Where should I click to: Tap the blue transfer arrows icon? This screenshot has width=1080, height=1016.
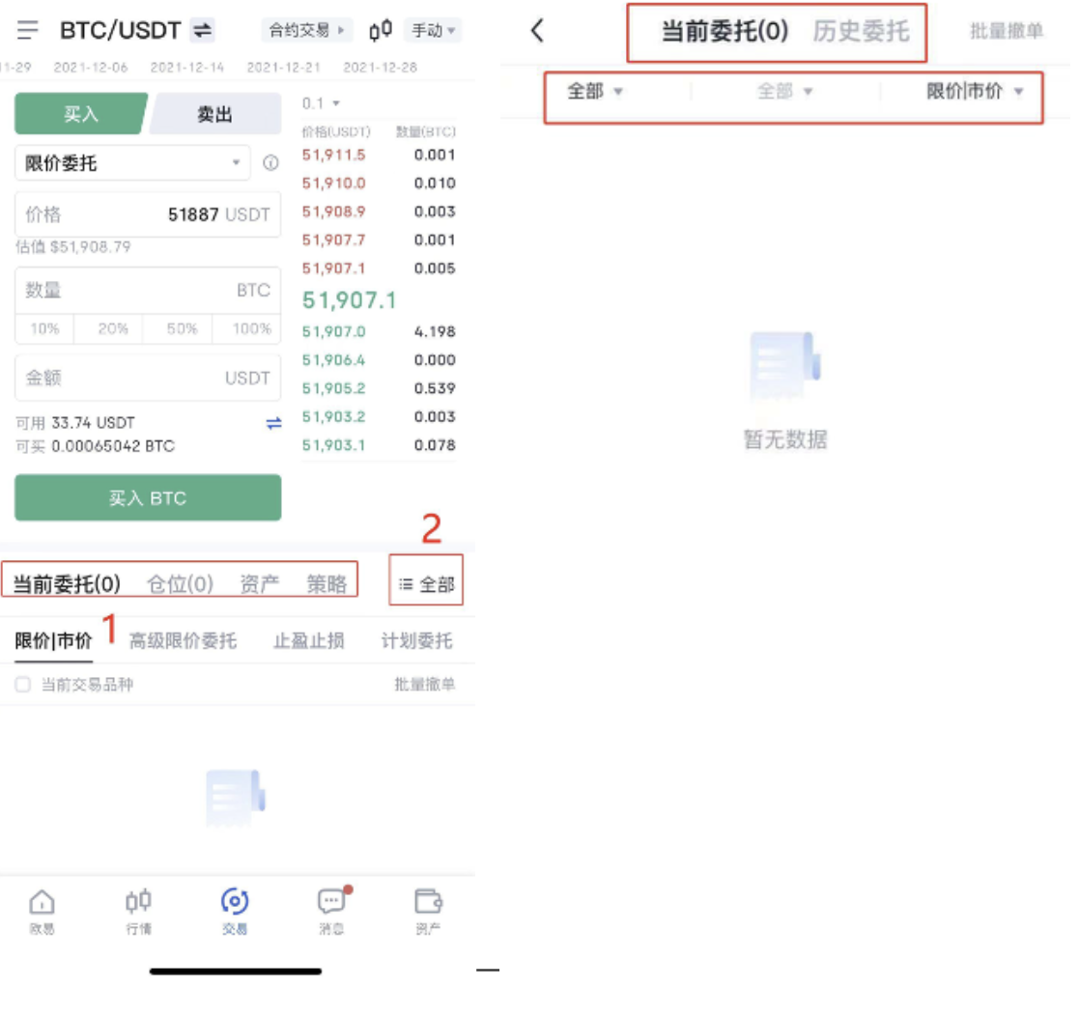[274, 423]
